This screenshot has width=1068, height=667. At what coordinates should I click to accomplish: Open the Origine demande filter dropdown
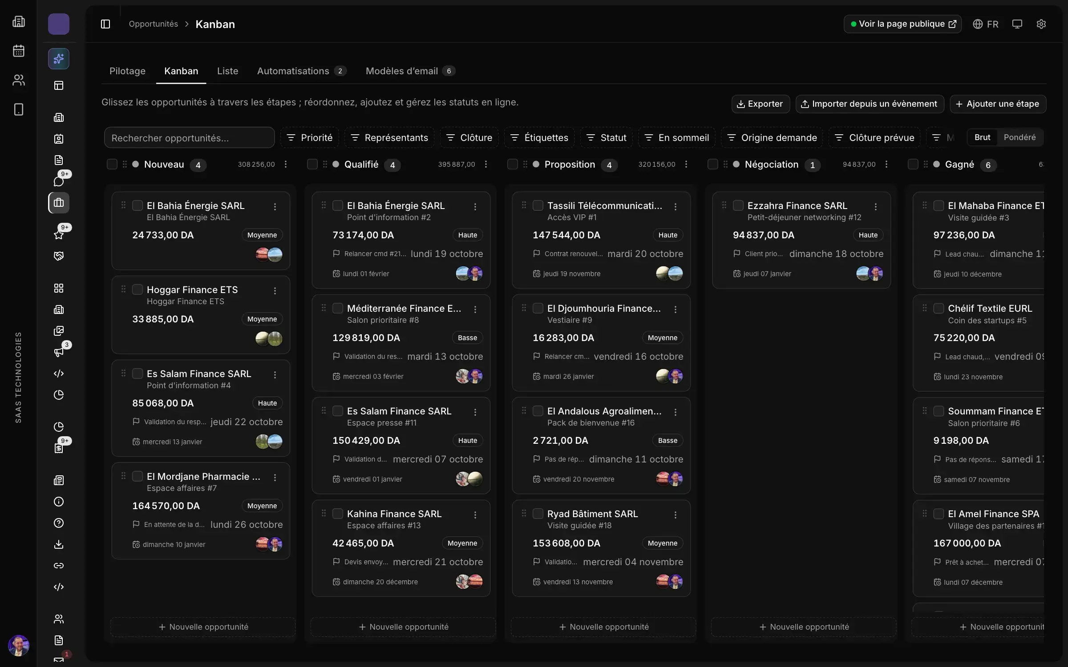(772, 138)
